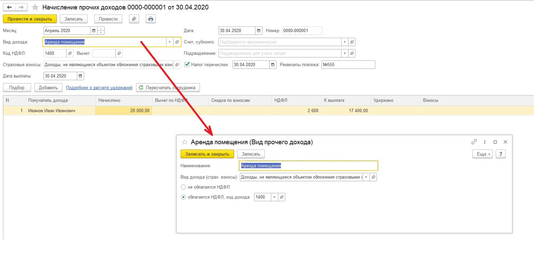The height and width of the screenshot is (253, 534).
Task: Click the paperclip attachments icon
Action: (134, 19)
